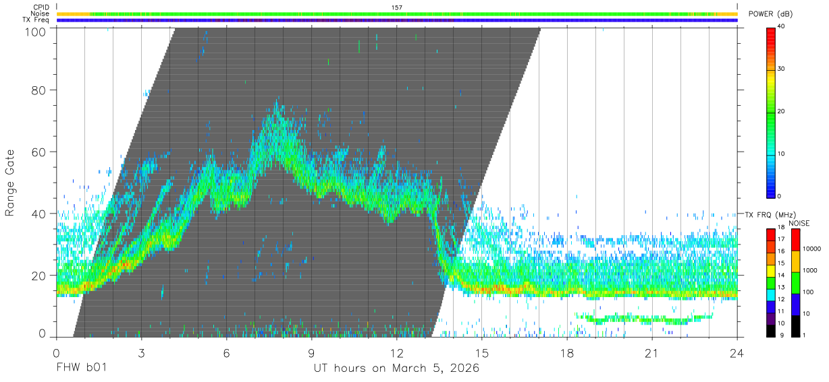The height and width of the screenshot is (382, 829).
Task: Select the 100 tick on Range Gate axis
Action: click(x=35, y=31)
